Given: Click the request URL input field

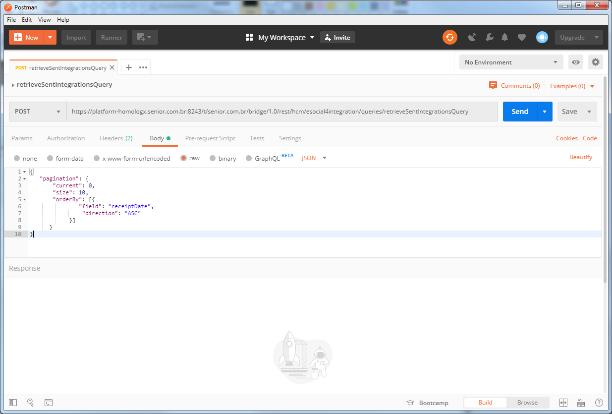Looking at the screenshot, I should (x=282, y=112).
